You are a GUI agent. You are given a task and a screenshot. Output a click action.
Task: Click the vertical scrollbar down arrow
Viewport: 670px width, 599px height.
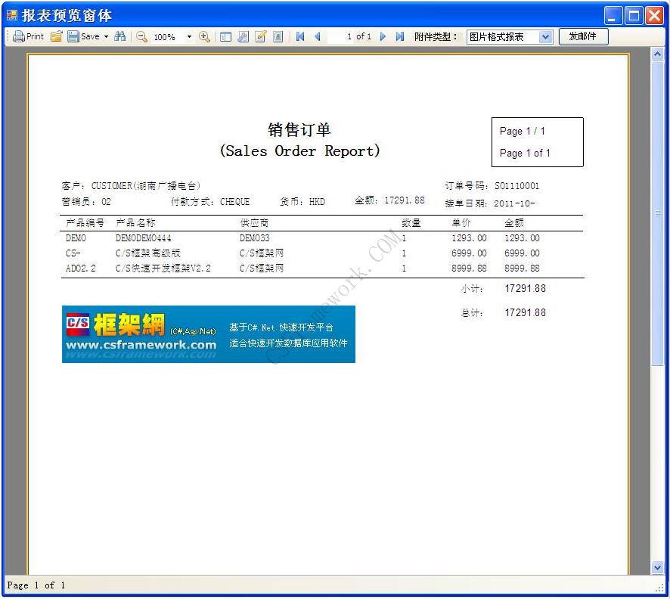click(657, 567)
